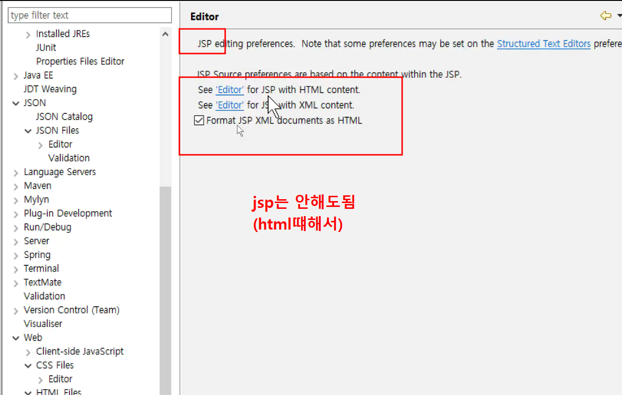The image size is (622, 395).
Task: Expand Version Control (Team) node
Action: coord(16,311)
